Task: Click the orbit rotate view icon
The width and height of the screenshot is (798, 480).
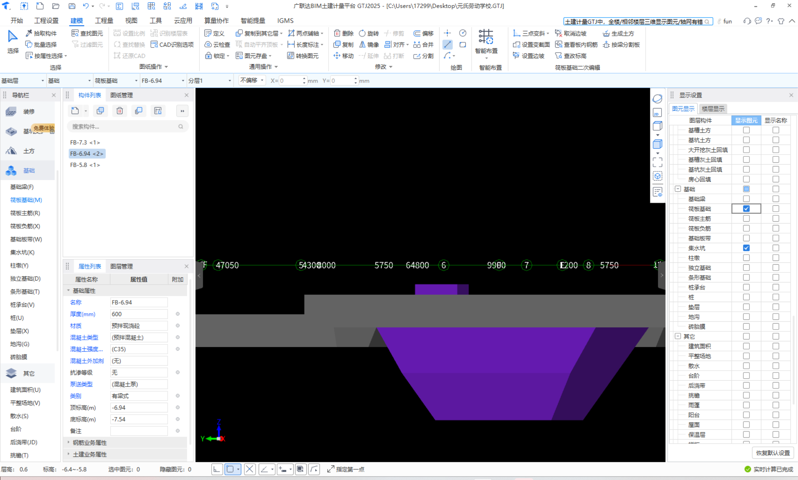Action: [657, 99]
